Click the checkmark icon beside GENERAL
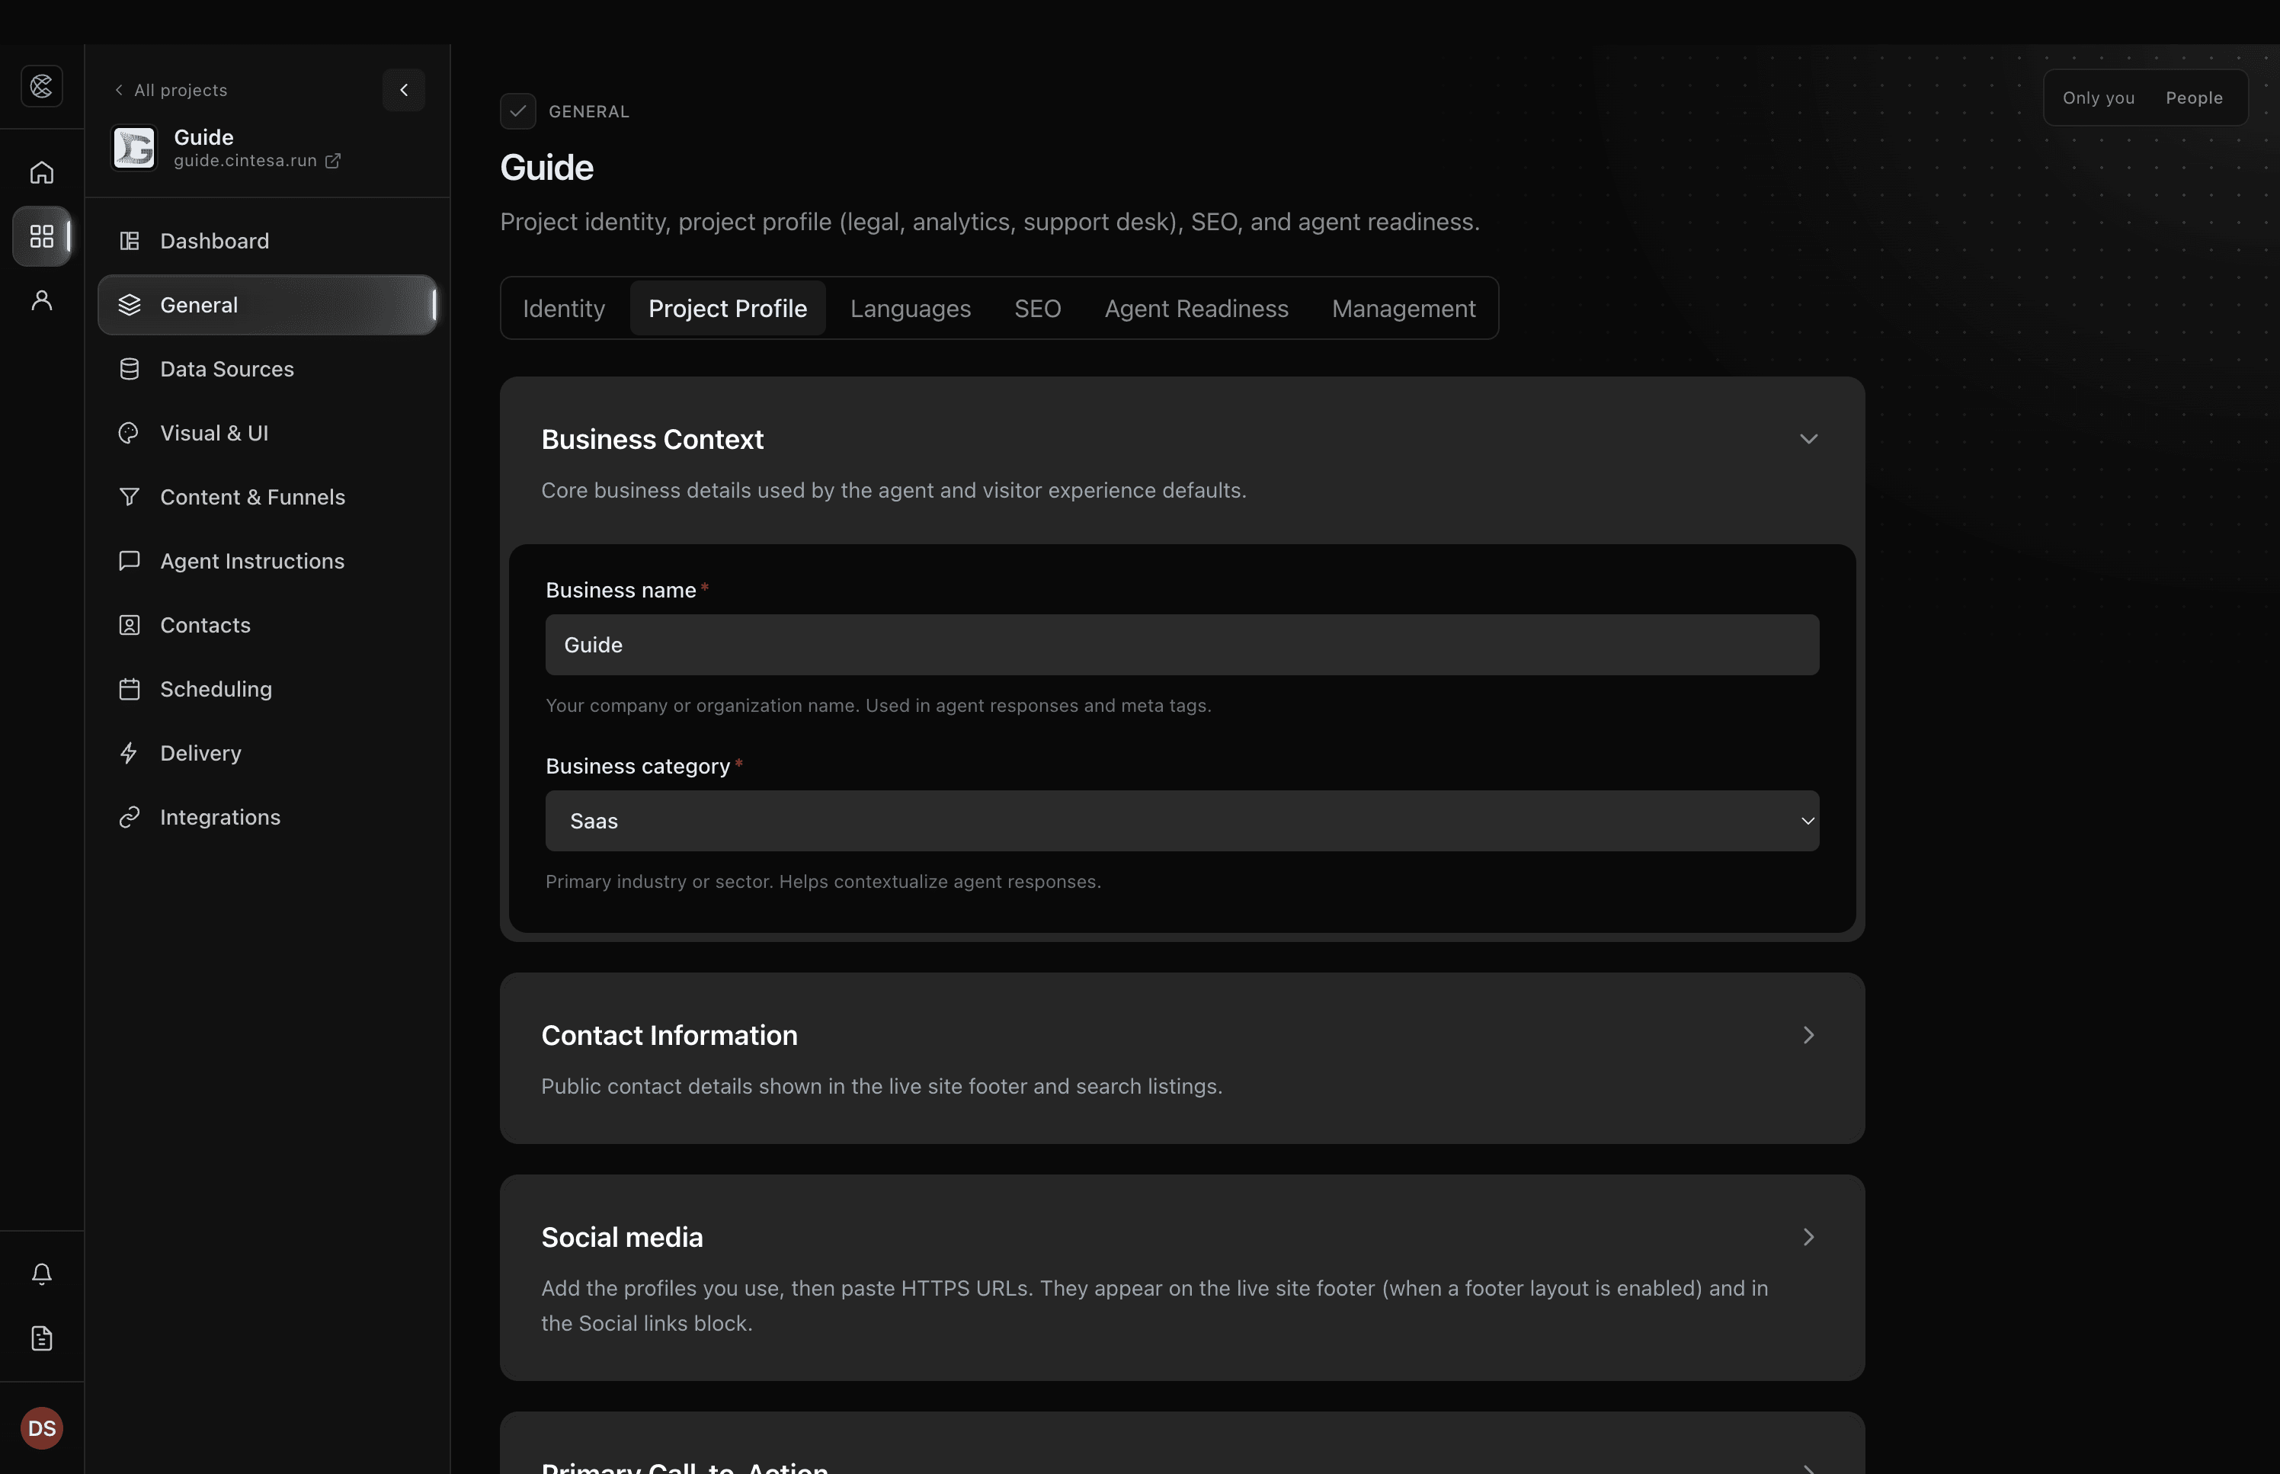 [x=517, y=111]
